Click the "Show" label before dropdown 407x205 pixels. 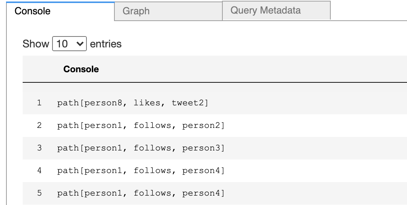coord(36,44)
